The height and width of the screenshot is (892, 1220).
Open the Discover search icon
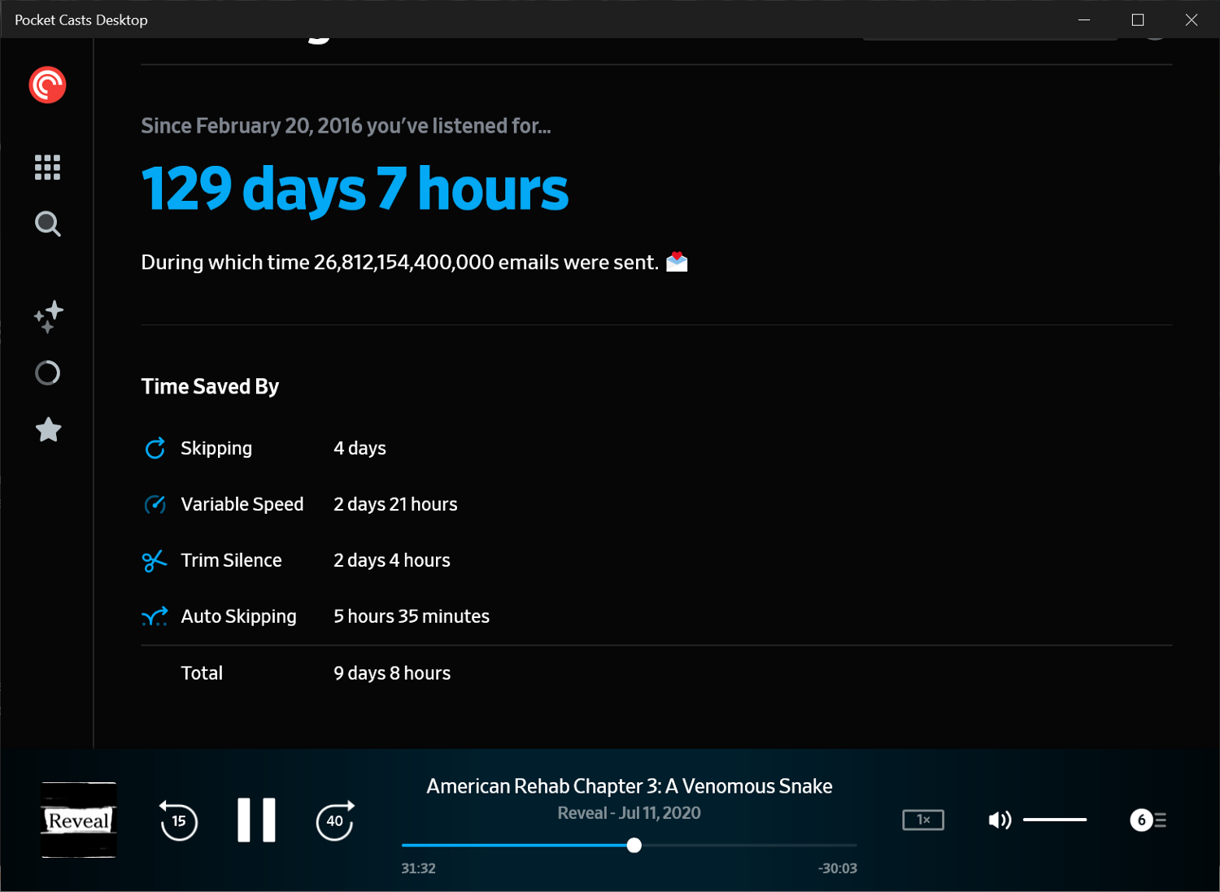point(48,224)
